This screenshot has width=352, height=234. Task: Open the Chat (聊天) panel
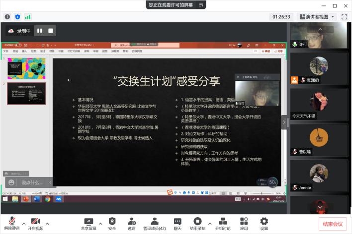[177, 222]
